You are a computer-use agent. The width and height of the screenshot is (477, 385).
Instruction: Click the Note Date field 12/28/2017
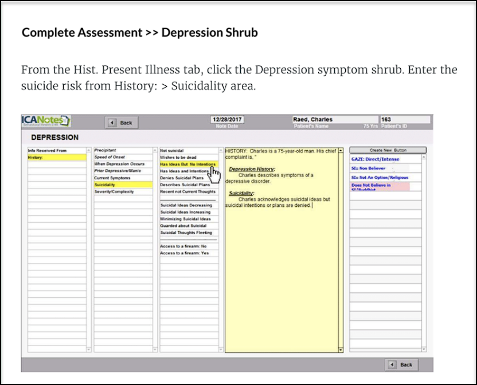click(x=227, y=120)
